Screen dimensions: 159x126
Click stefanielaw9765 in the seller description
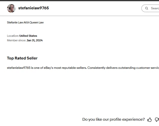coord(18,68)
